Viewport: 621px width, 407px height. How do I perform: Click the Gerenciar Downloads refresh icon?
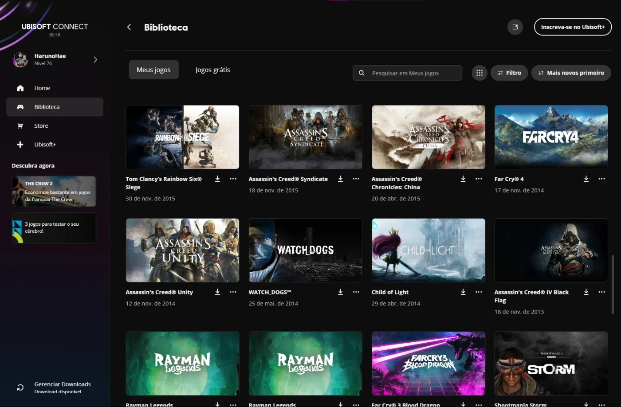(x=20, y=387)
